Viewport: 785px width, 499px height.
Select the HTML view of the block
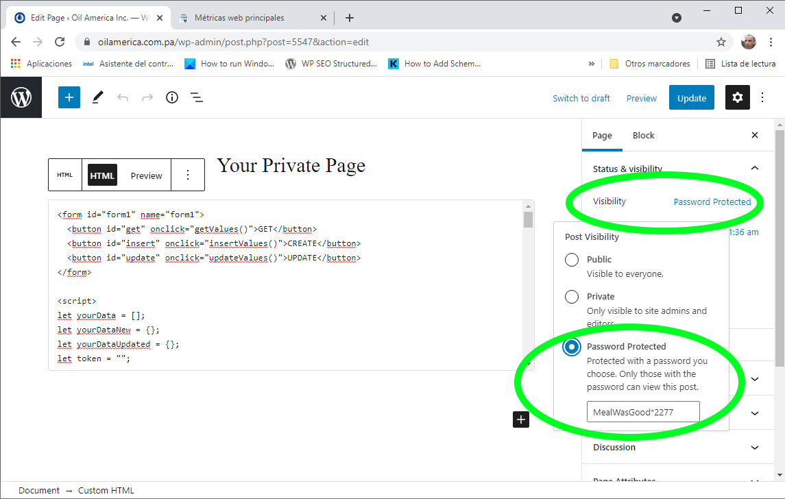tap(102, 175)
